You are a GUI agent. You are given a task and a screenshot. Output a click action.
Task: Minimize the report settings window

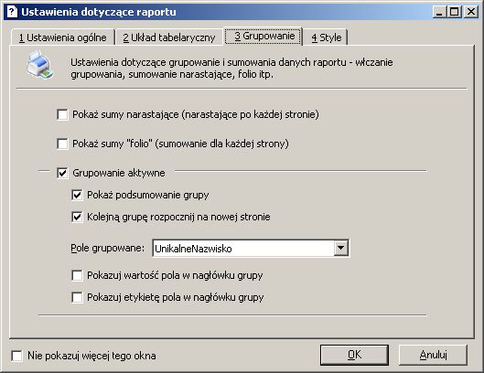click(439, 12)
